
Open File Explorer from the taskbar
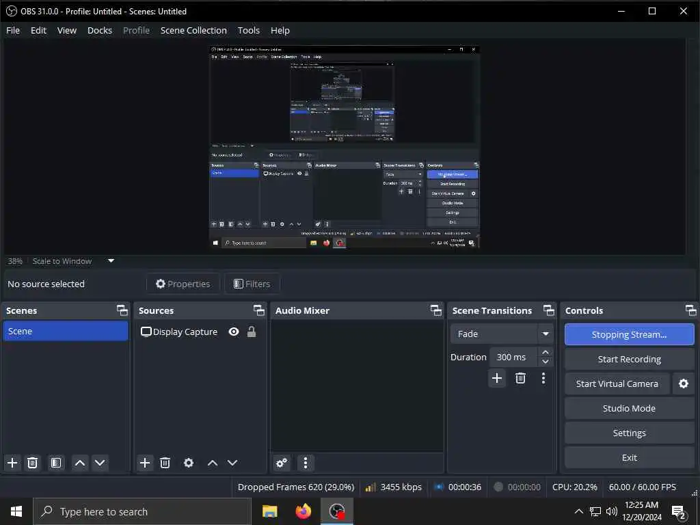tap(269, 511)
